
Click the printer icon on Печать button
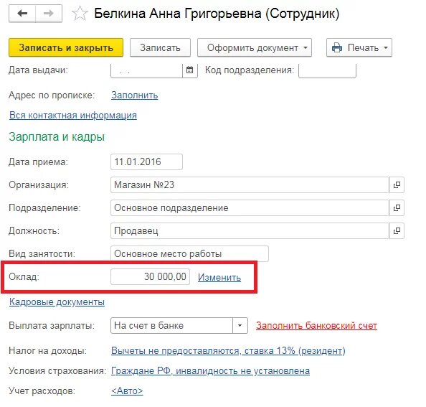pos(337,47)
